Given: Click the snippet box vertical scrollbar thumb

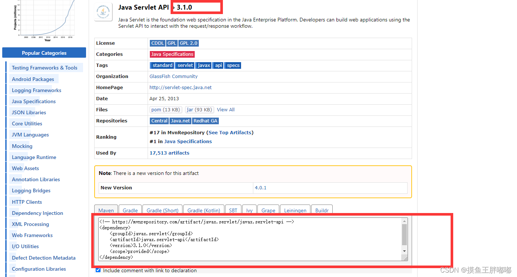Looking at the screenshot, I should tap(405, 234).
